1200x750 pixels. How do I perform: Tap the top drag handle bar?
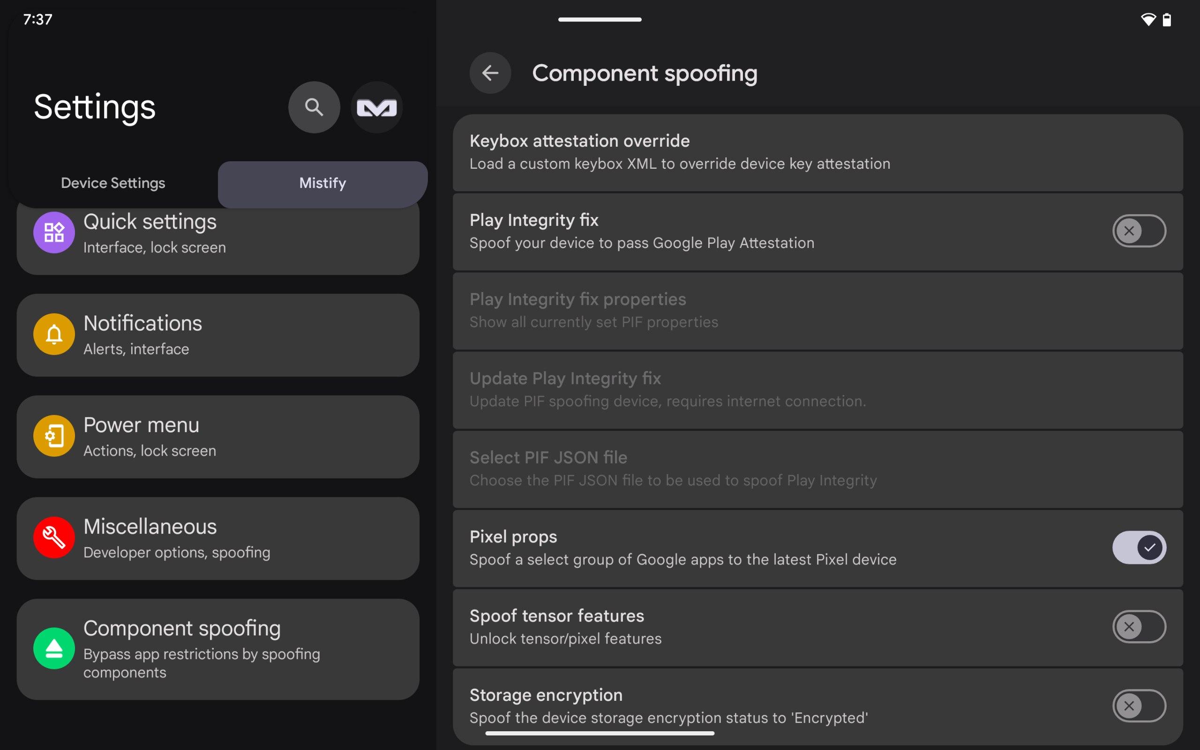tap(600, 19)
